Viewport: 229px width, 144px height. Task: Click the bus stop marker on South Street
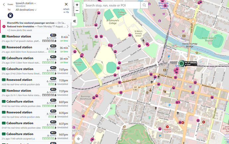point(178,102)
